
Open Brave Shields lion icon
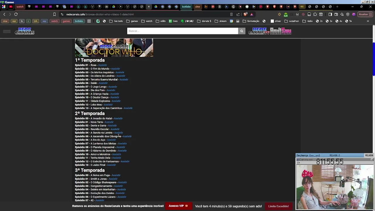coord(246,14)
